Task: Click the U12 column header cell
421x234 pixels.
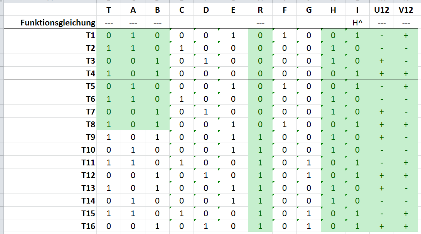Action: [382, 10]
